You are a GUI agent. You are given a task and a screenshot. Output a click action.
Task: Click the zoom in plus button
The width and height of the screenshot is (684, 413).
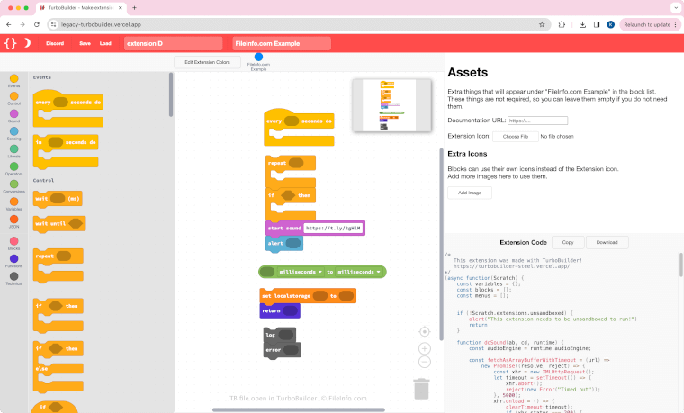[425, 348]
